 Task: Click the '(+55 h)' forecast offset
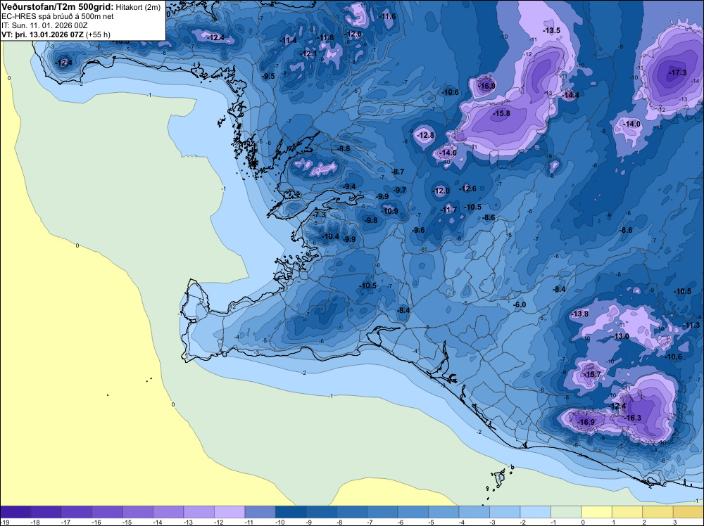click(98, 34)
